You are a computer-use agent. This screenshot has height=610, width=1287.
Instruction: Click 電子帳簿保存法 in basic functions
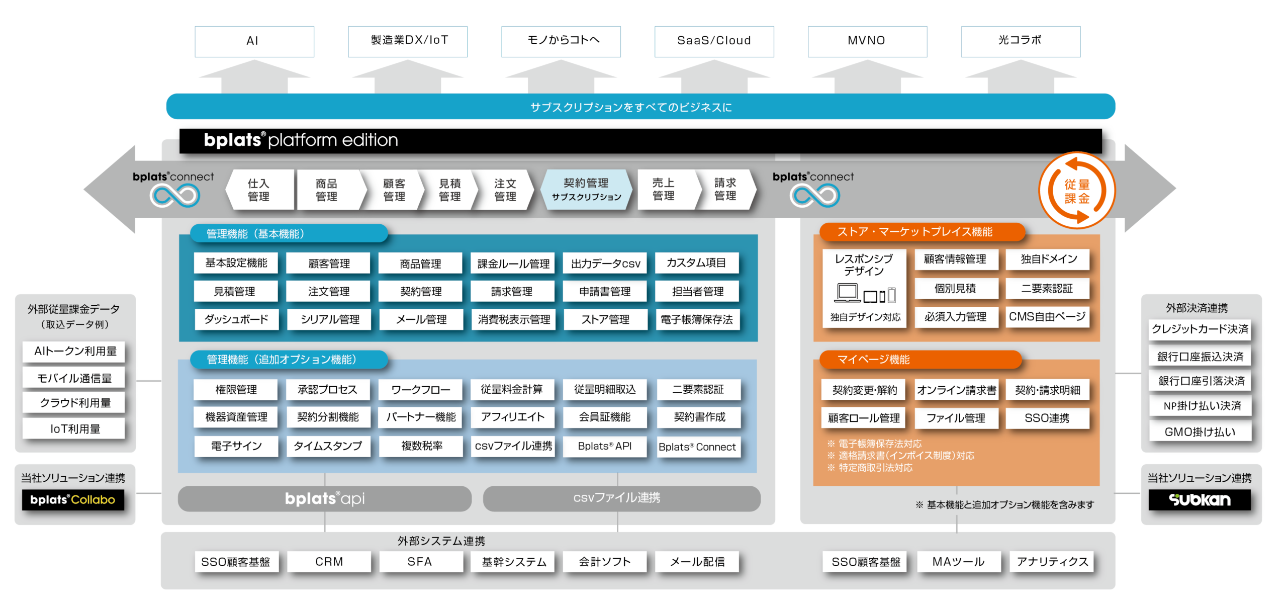pos(697,319)
